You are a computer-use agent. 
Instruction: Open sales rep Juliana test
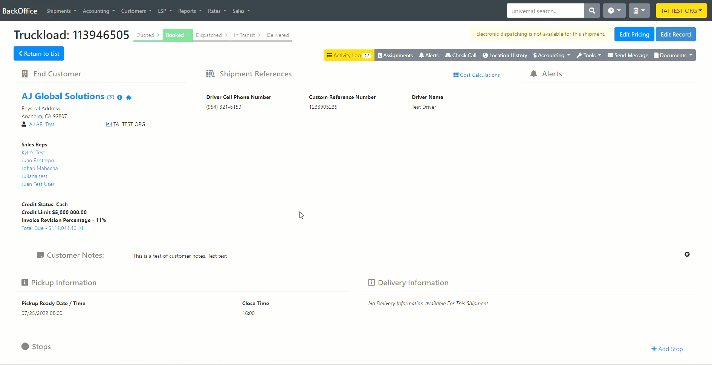tap(34, 176)
